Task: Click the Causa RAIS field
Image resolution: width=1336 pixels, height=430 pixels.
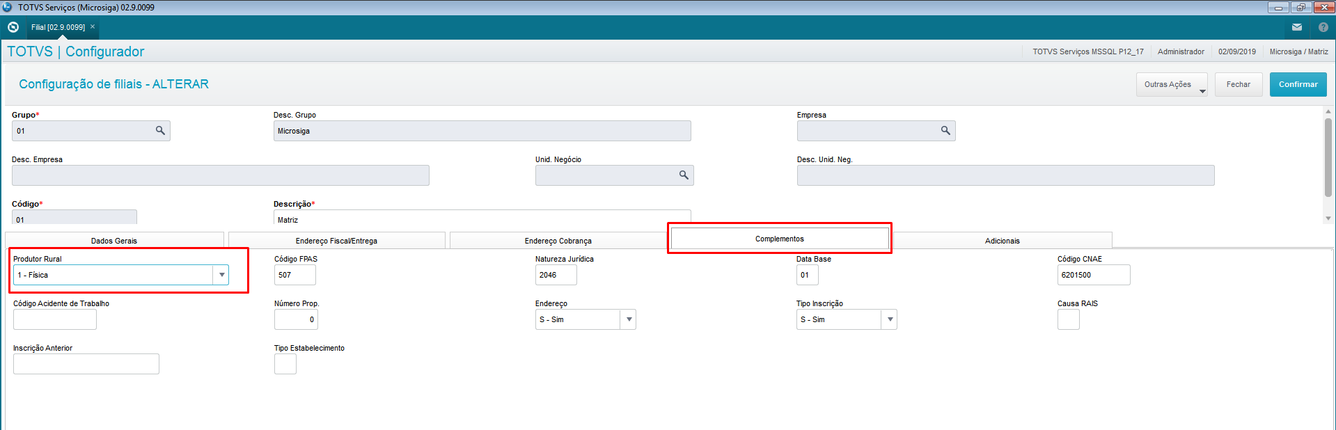Action: (x=1068, y=319)
